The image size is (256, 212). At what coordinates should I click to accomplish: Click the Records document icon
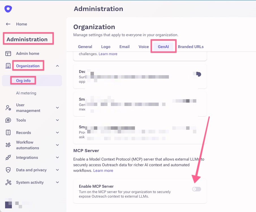(x=8, y=133)
